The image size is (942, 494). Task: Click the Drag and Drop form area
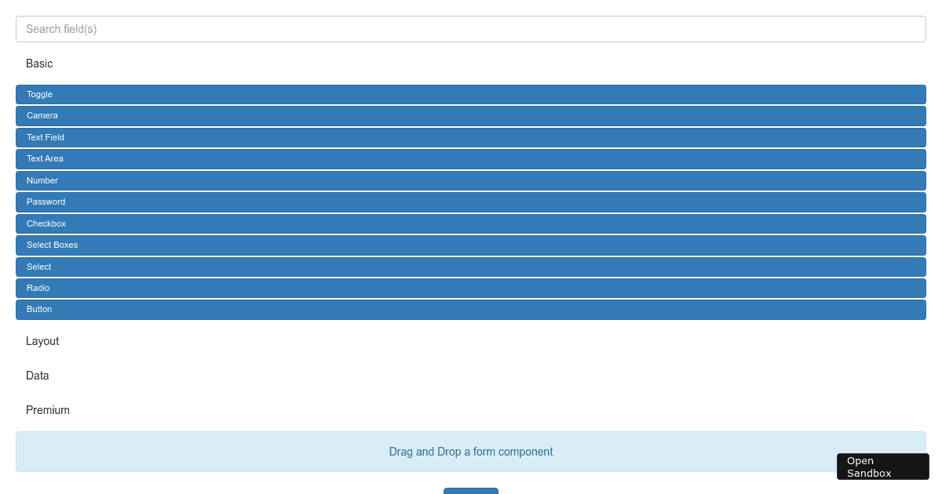235,452
